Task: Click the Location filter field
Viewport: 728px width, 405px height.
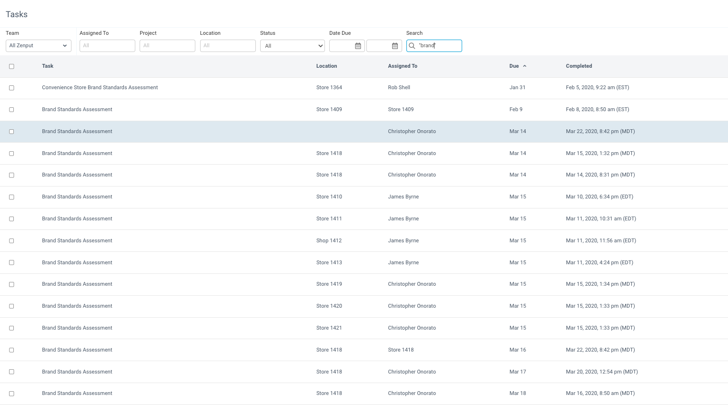Action: 228,45
